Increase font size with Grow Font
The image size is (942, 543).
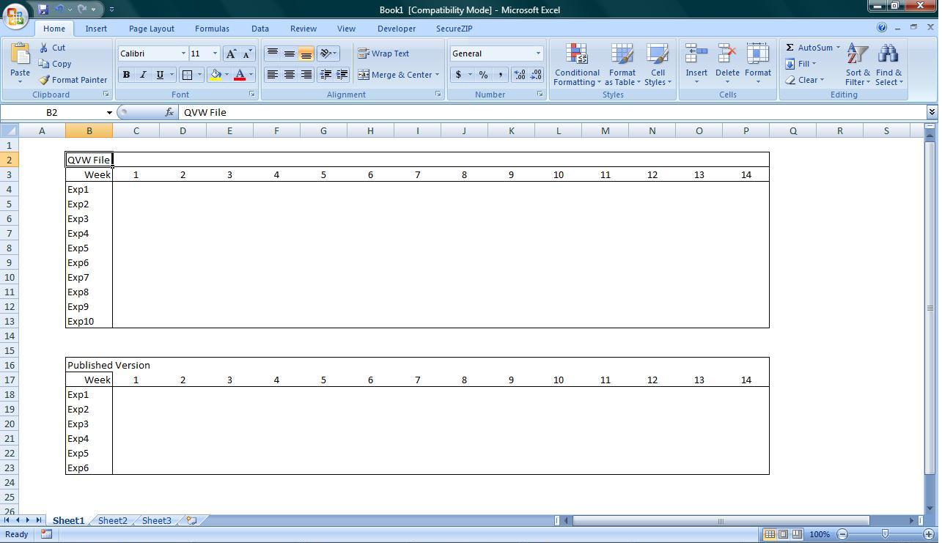231,53
